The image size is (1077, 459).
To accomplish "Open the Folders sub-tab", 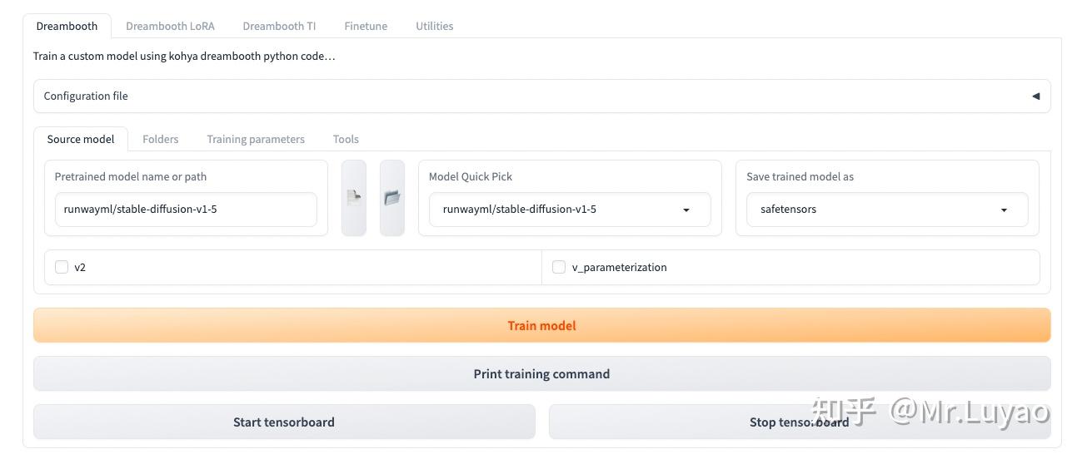I will point(160,139).
